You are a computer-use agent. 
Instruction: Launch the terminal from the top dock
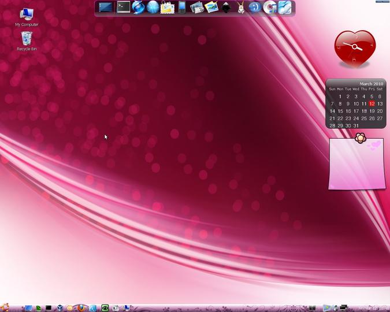pos(124,7)
